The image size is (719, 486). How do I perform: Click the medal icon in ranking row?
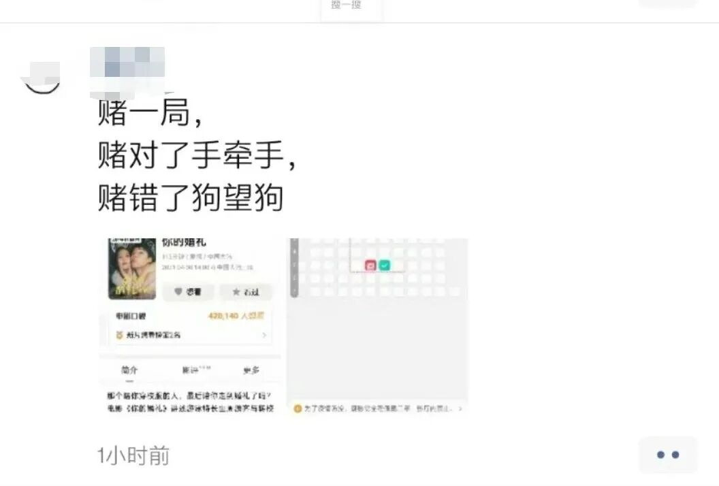pos(119,335)
